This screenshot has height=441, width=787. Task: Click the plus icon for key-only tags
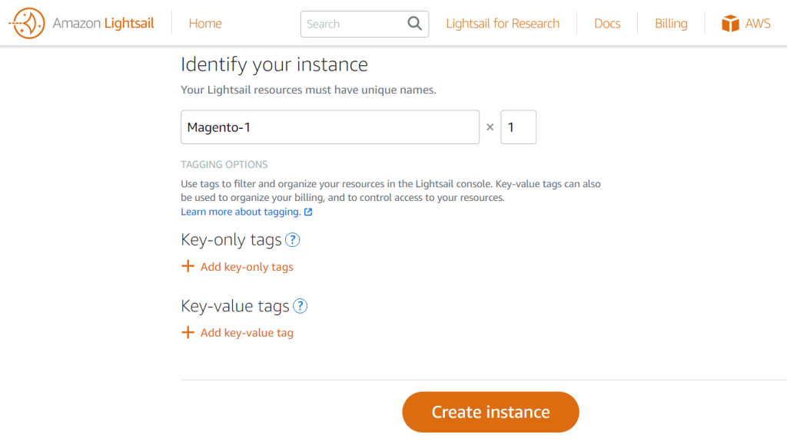(x=188, y=267)
